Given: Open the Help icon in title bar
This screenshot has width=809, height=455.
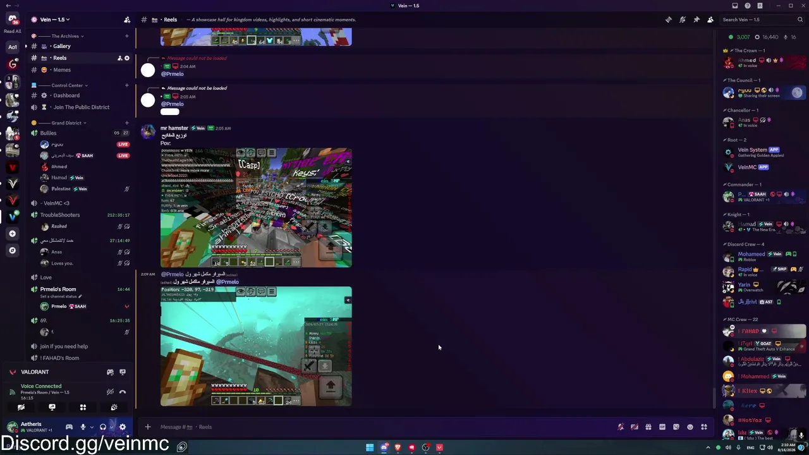Looking at the screenshot, I should (748, 6).
